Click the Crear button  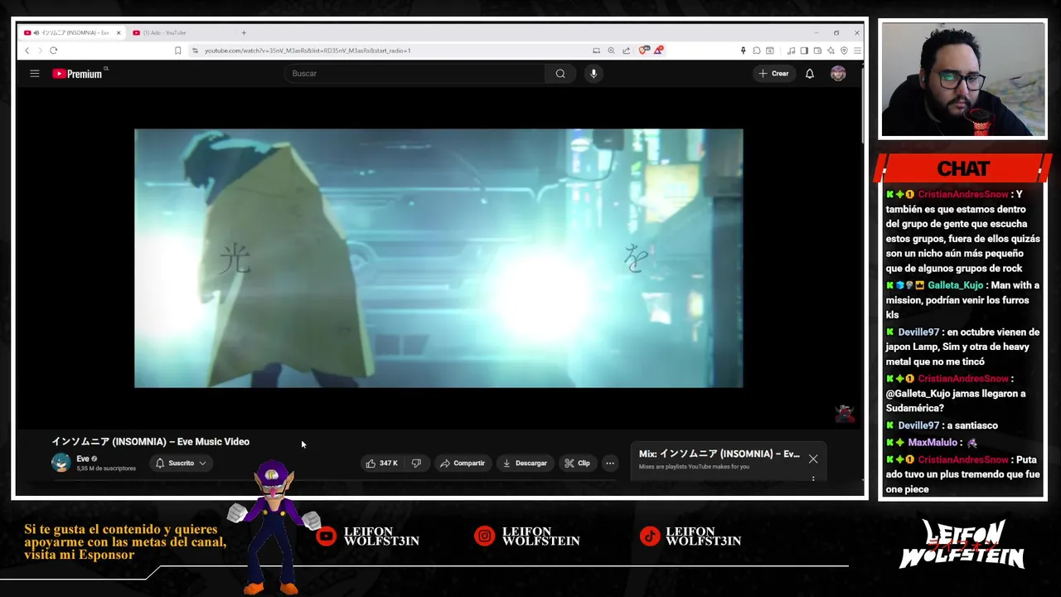point(774,74)
